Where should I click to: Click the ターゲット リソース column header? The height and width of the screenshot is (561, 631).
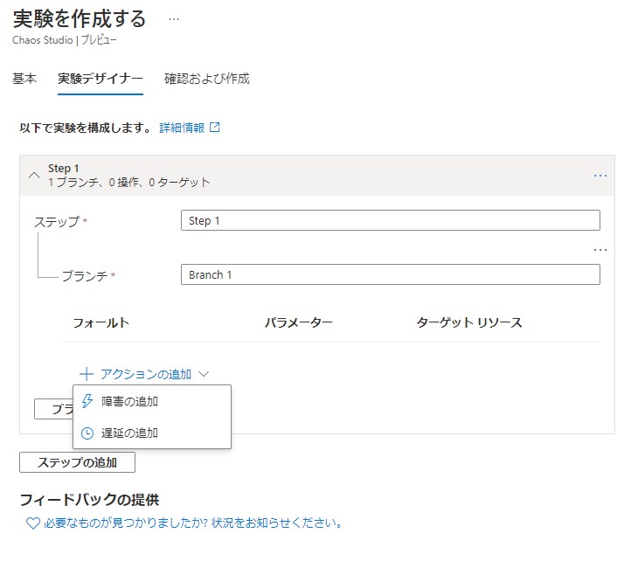pos(469,322)
